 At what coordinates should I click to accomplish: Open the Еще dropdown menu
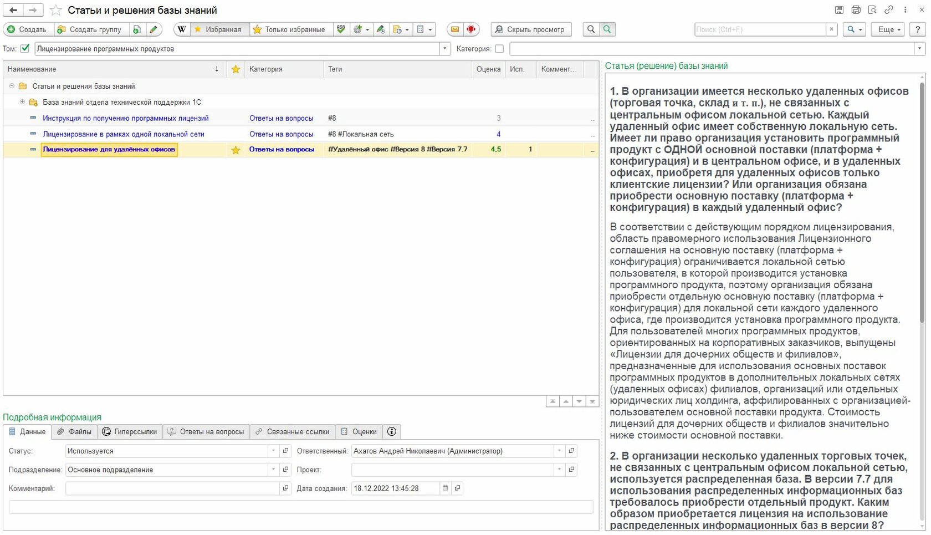click(x=889, y=29)
